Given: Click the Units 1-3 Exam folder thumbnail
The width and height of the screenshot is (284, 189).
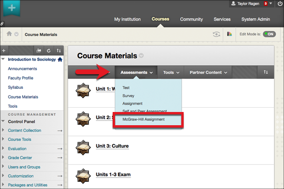Looking at the screenshot, I should (83, 174).
